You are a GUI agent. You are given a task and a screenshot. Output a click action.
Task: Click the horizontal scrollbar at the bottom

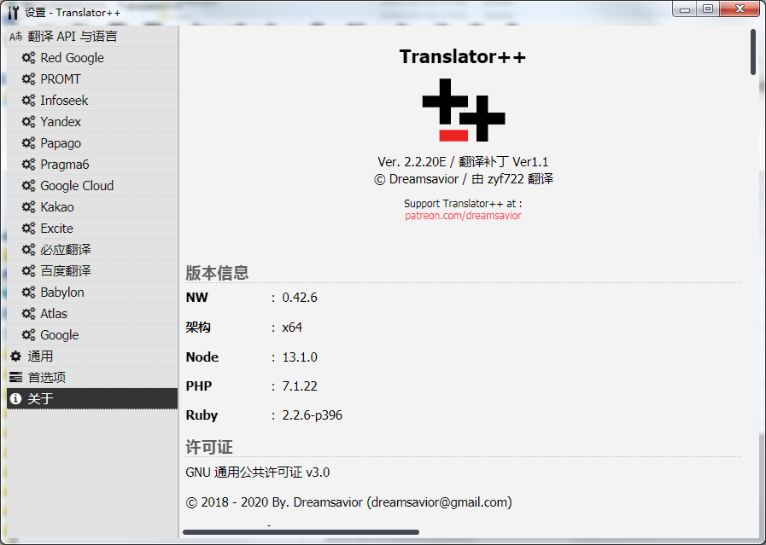pyautogui.click(x=301, y=532)
